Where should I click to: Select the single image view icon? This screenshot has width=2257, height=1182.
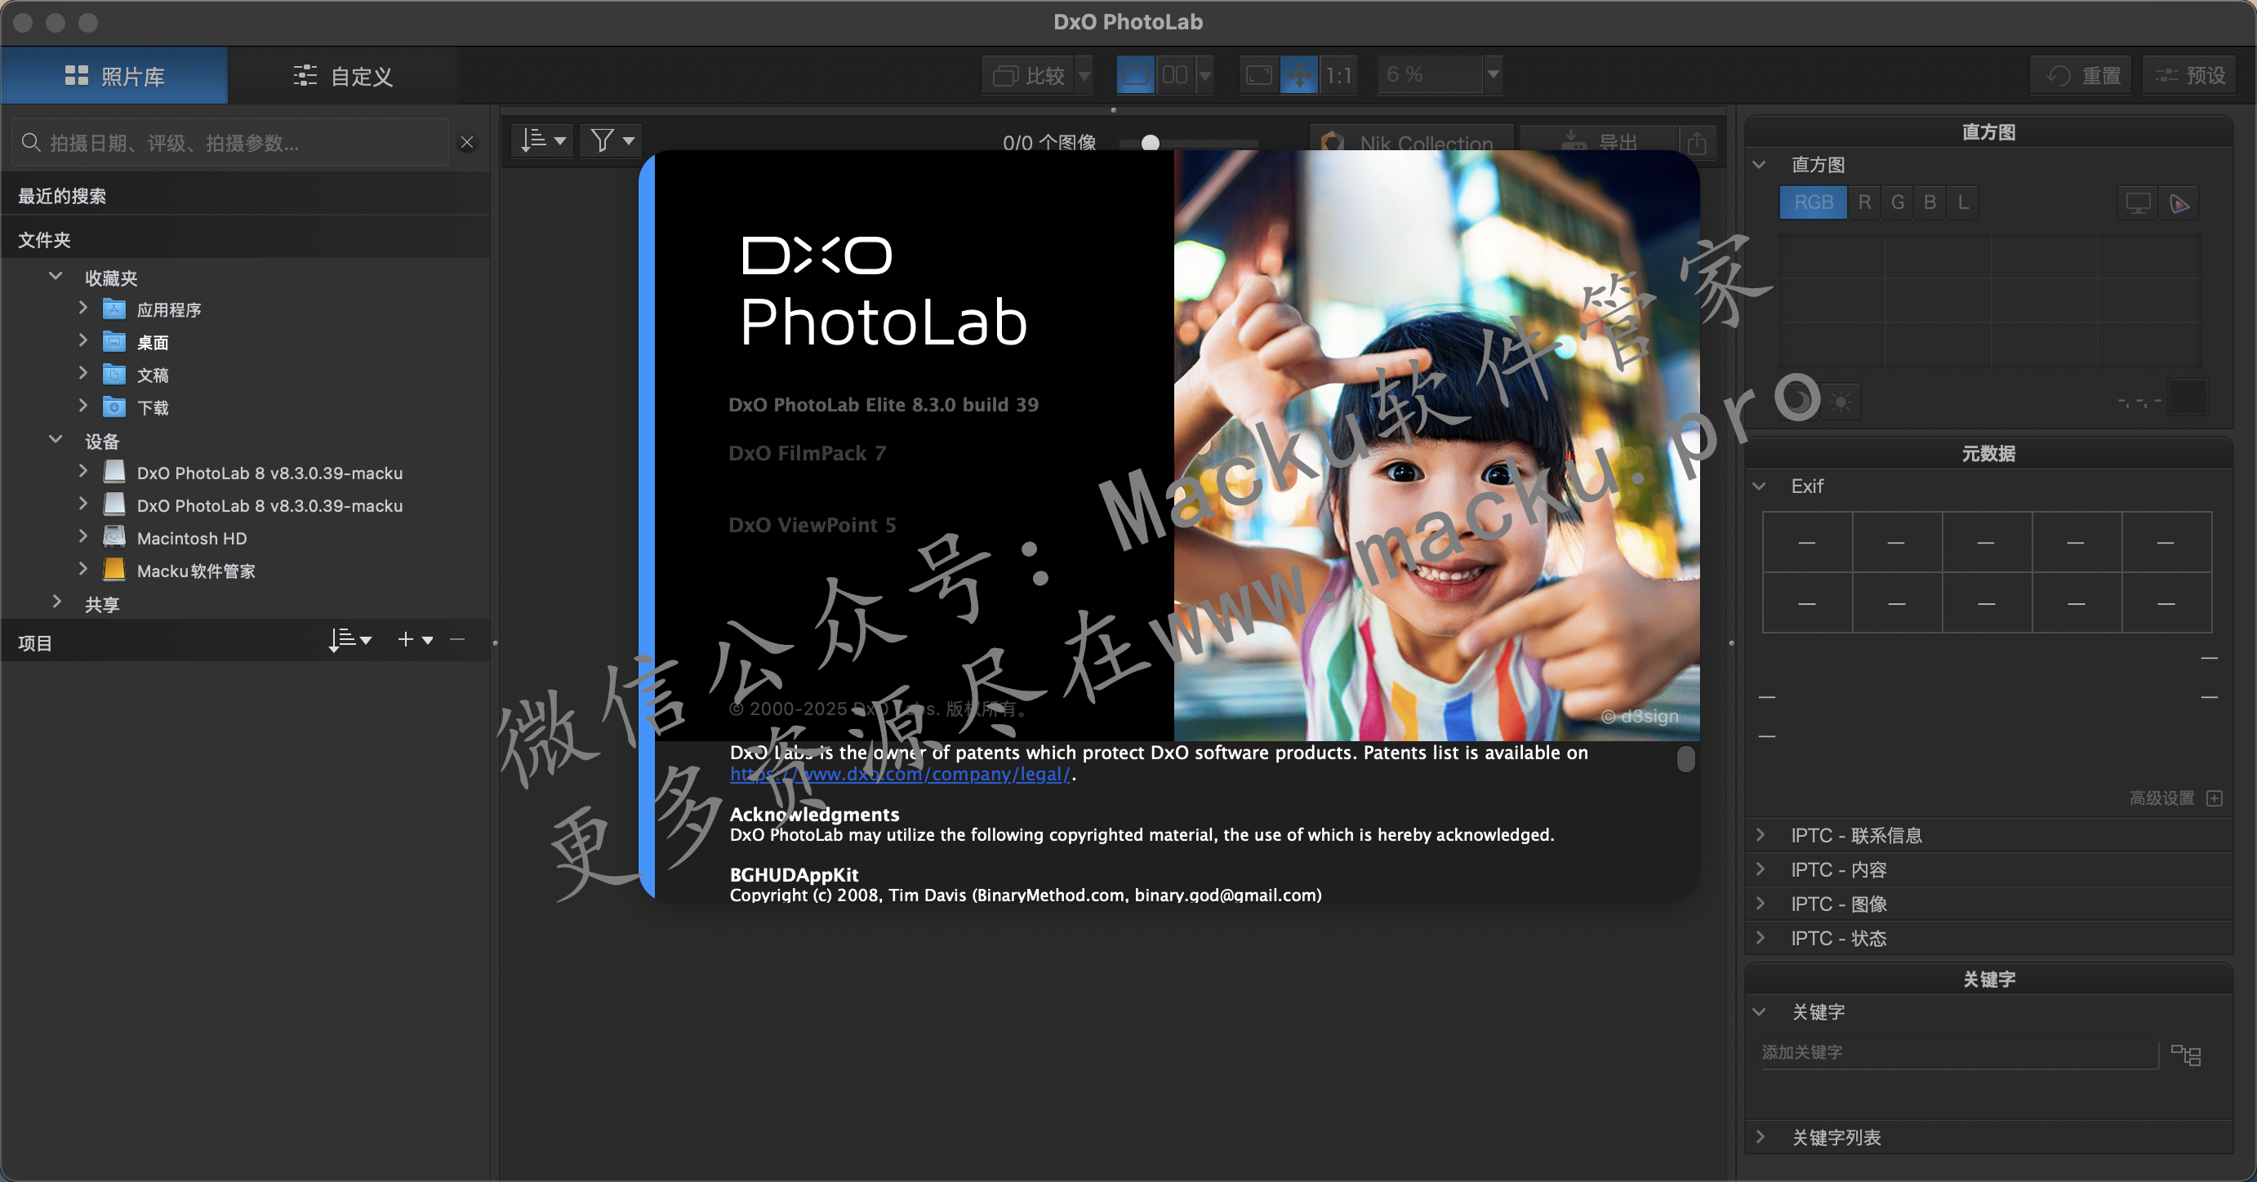pos(1136,75)
